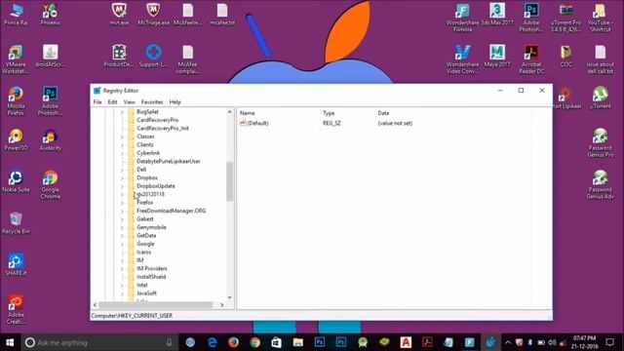Select the YouTube Shortcut desktop icon
The height and width of the screenshot is (351, 624).
[601, 18]
